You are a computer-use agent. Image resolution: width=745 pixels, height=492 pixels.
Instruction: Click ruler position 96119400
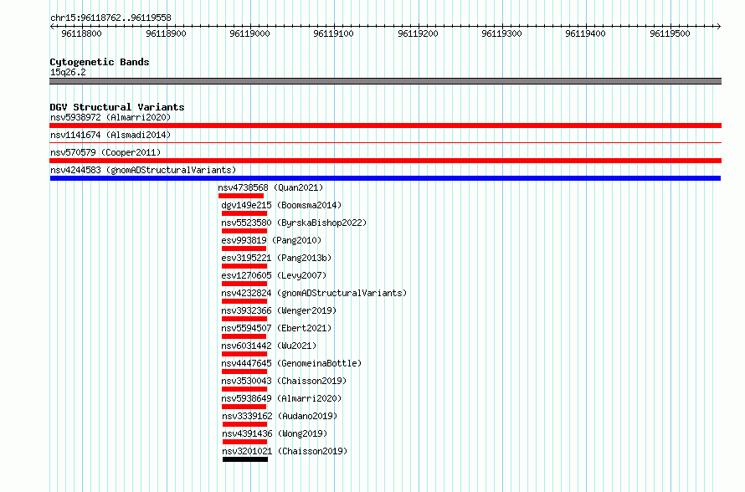click(x=585, y=33)
